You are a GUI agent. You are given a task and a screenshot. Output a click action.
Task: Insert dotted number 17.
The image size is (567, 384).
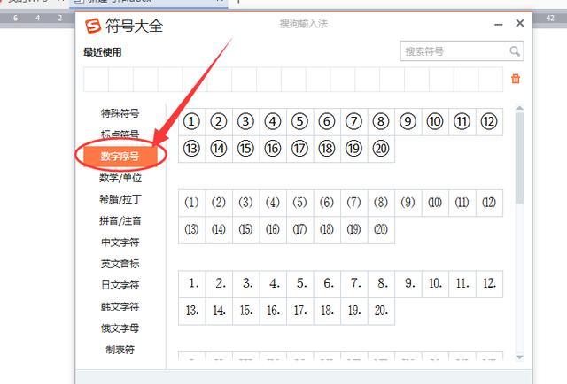299,311
